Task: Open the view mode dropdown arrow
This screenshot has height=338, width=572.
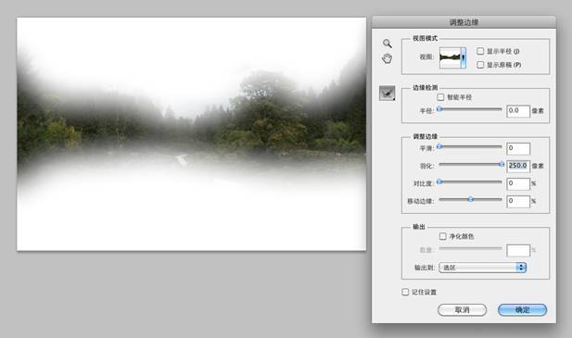Action: click(x=464, y=57)
